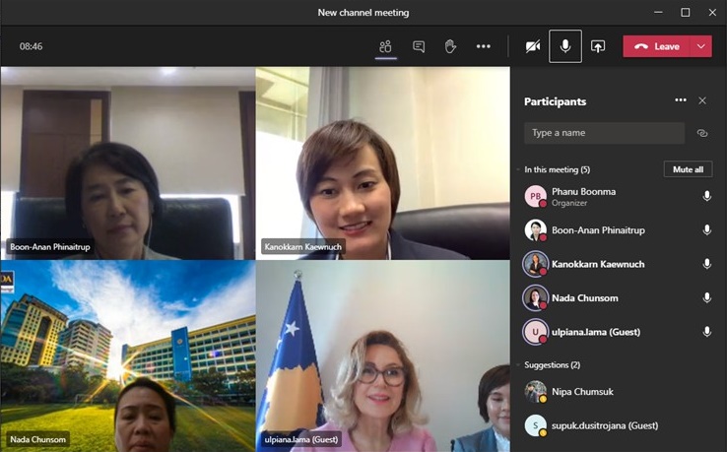Viewport: 727px width, 452px height.
Task: Toggle the microphone mute button
Action: tap(565, 46)
